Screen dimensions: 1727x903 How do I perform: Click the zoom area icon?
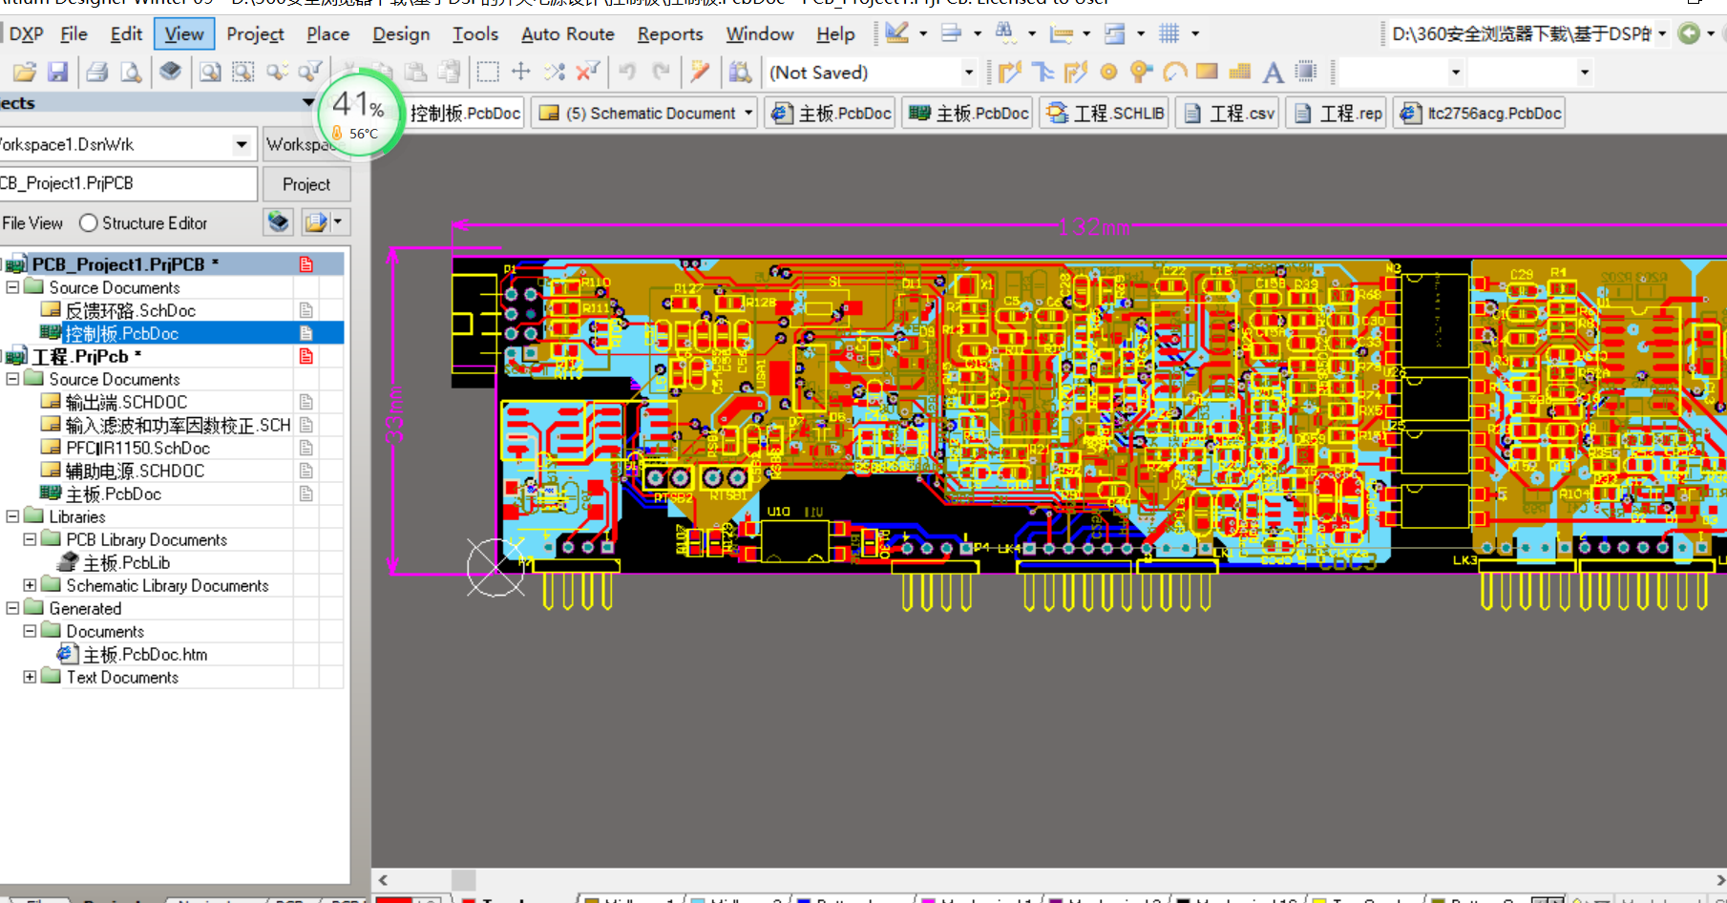coord(243,72)
